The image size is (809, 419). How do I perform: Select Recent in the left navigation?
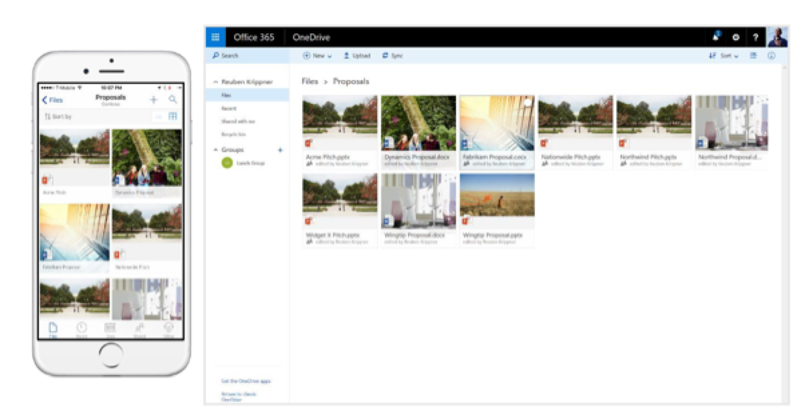[x=229, y=108]
